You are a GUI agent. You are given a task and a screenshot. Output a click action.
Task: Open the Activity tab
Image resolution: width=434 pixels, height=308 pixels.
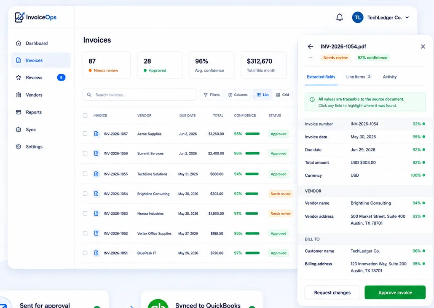tap(389, 77)
